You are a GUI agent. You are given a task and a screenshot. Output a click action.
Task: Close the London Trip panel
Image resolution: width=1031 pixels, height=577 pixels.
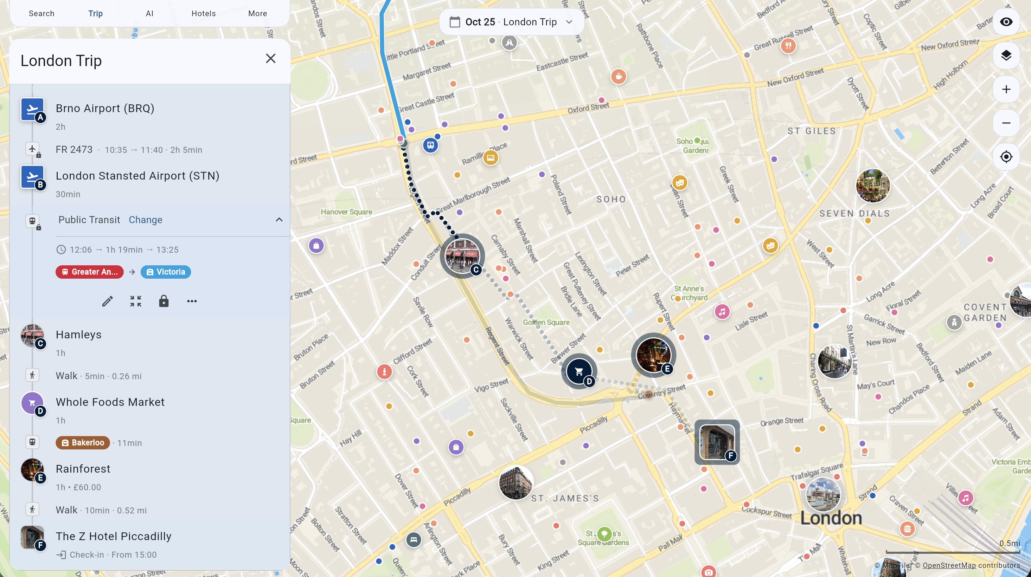pos(270,58)
